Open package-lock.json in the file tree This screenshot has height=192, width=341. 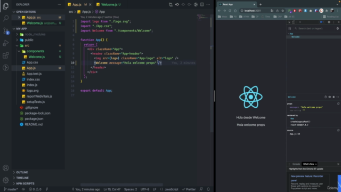pos(37,113)
